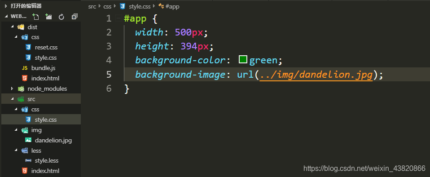Click the background-color property name
The image size is (430, 177).
click(180, 60)
